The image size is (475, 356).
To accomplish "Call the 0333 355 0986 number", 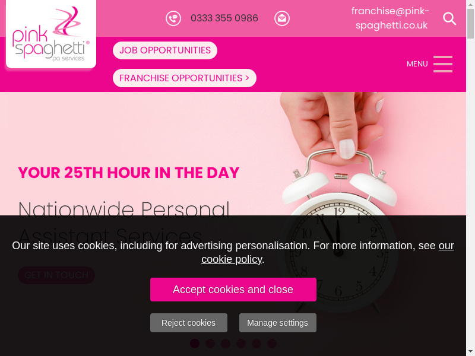I will click(224, 18).
